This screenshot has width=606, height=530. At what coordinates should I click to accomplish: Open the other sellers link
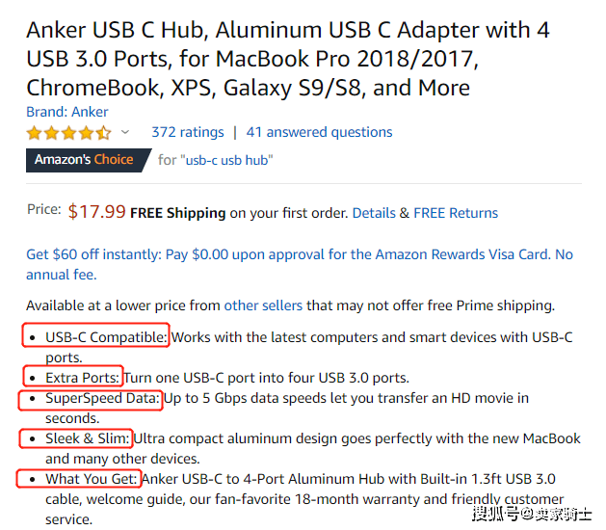[x=263, y=305]
